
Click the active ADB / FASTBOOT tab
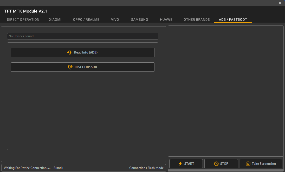(233, 19)
